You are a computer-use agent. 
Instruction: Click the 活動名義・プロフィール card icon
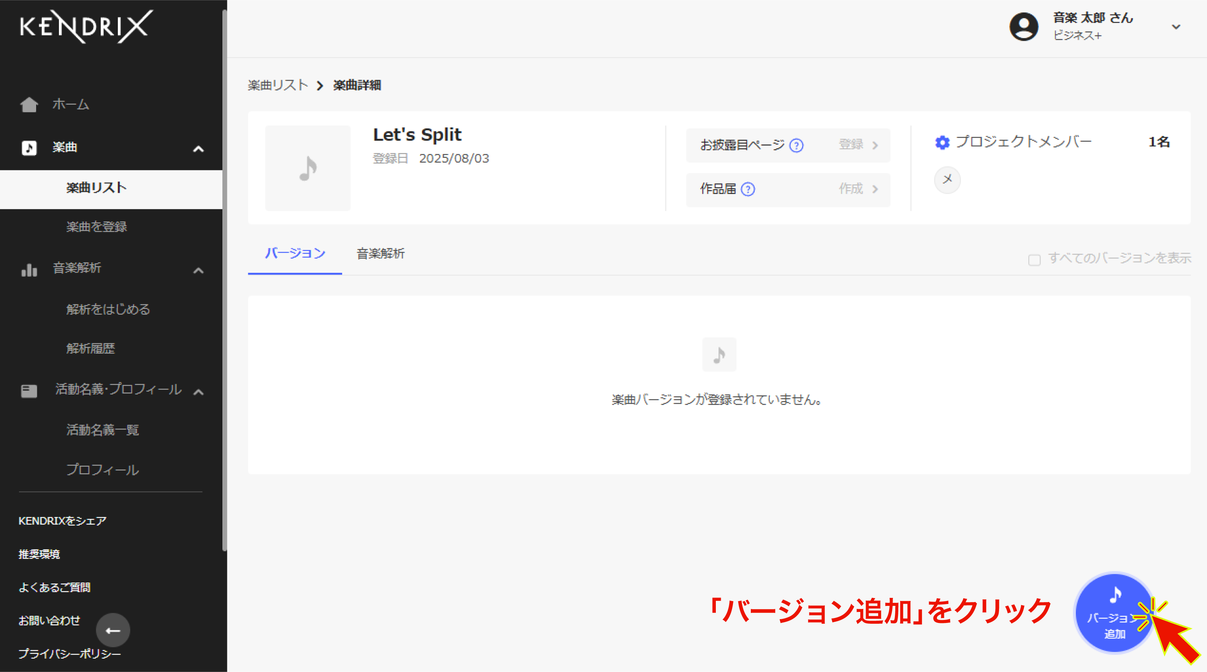(x=29, y=390)
